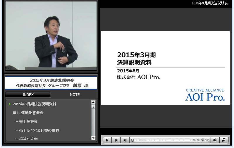This screenshot has width=234, height=148.
Task: Open the 損益計算書 index entry
Action: tap(27, 139)
